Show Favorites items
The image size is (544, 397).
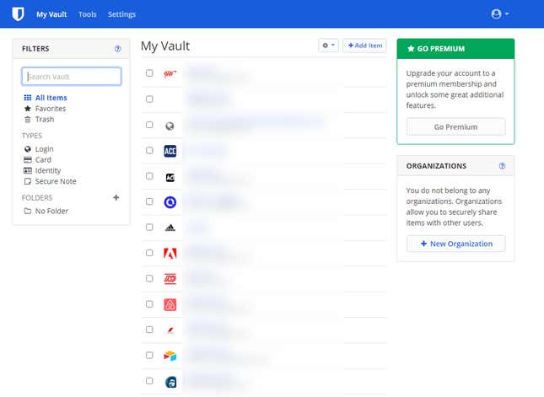(x=51, y=109)
